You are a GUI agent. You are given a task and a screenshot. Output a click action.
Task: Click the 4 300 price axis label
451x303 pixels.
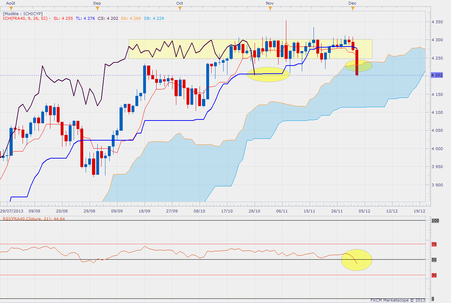(437, 40)
